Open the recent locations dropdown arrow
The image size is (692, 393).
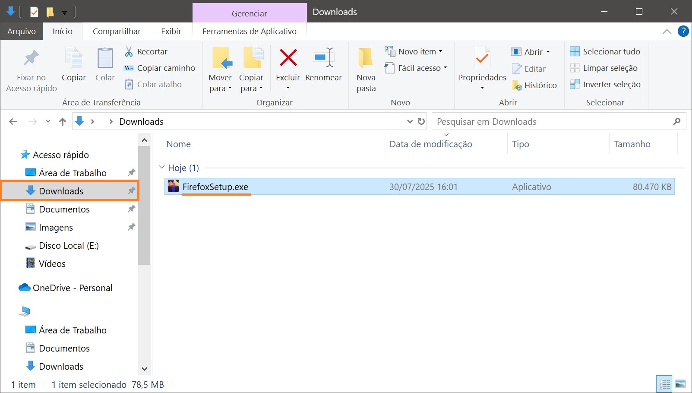click(48, 121)
